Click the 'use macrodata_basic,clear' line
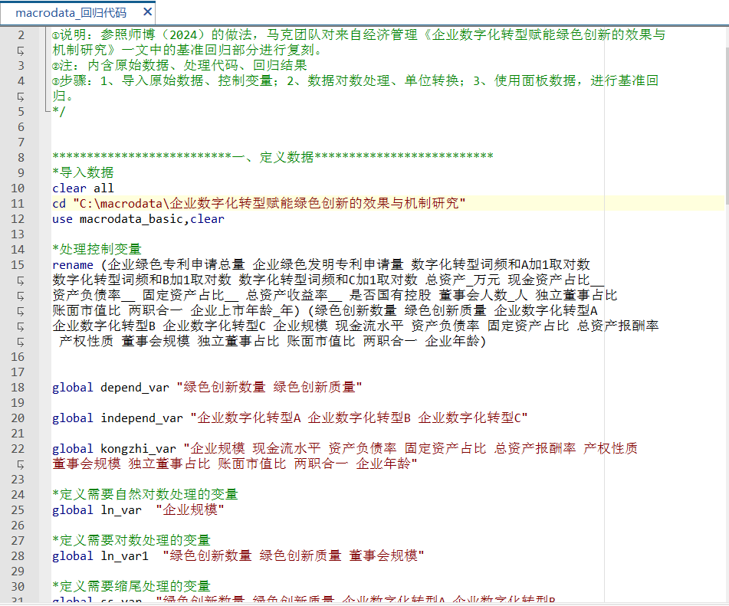Screen dimensions: 729x606 [138, 218]
